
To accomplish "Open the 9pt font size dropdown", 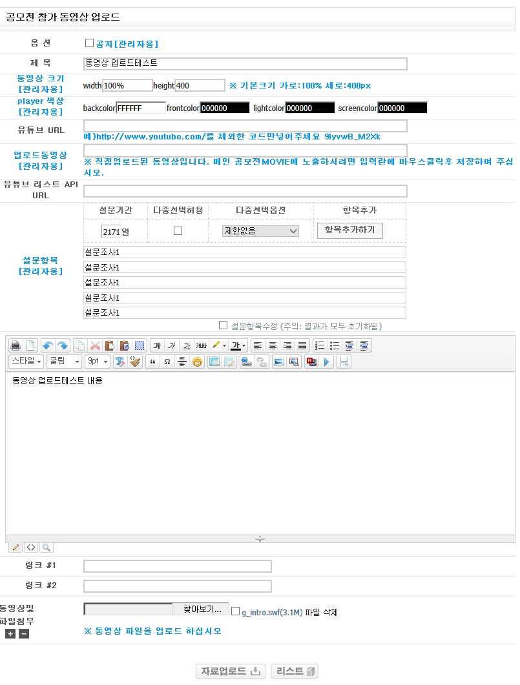I will [98, 362].
